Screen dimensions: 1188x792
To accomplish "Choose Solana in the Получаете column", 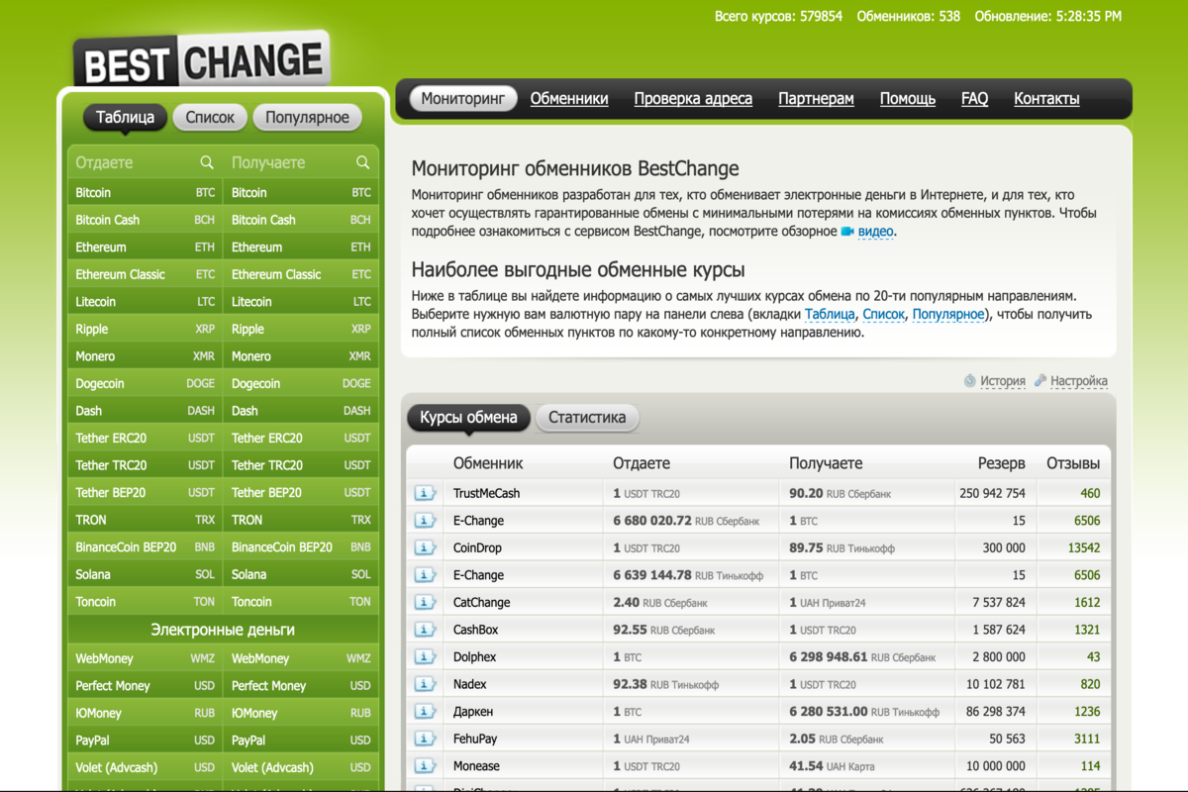I will pos(301,574).
